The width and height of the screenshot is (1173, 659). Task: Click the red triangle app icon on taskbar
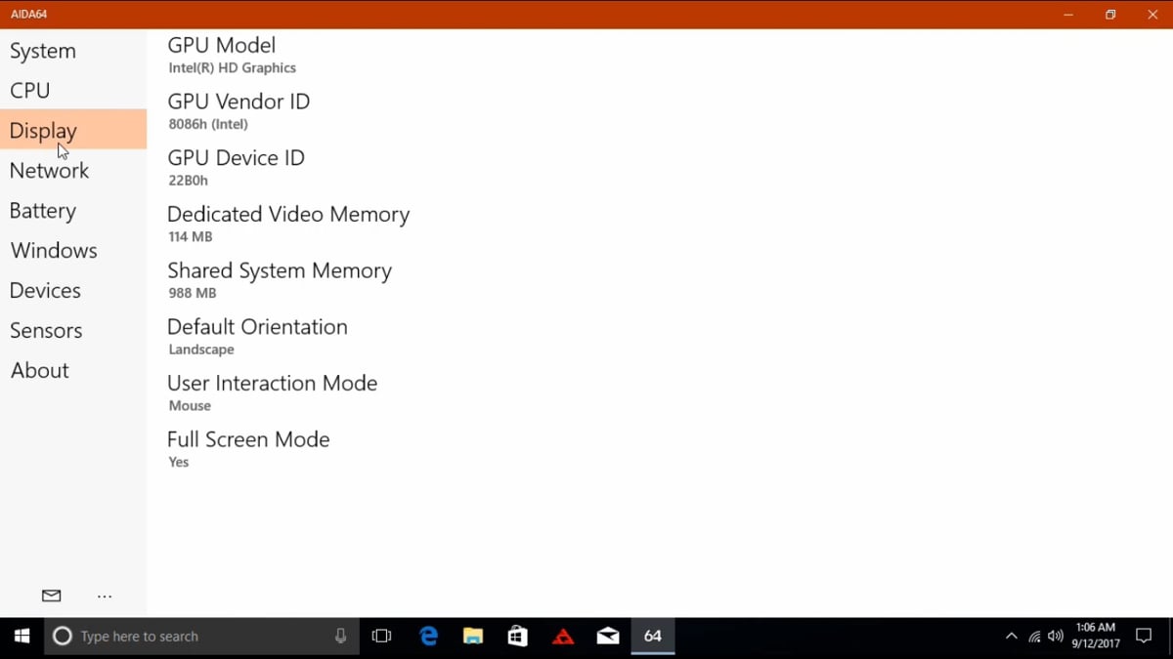coord(563,637)
